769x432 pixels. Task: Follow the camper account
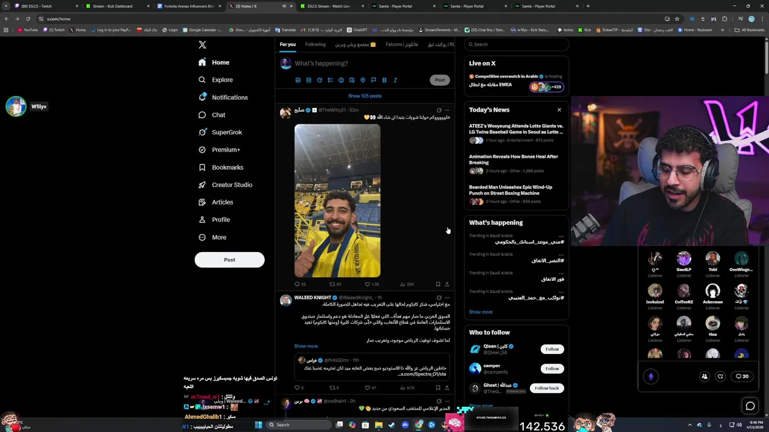pos(552,368)
